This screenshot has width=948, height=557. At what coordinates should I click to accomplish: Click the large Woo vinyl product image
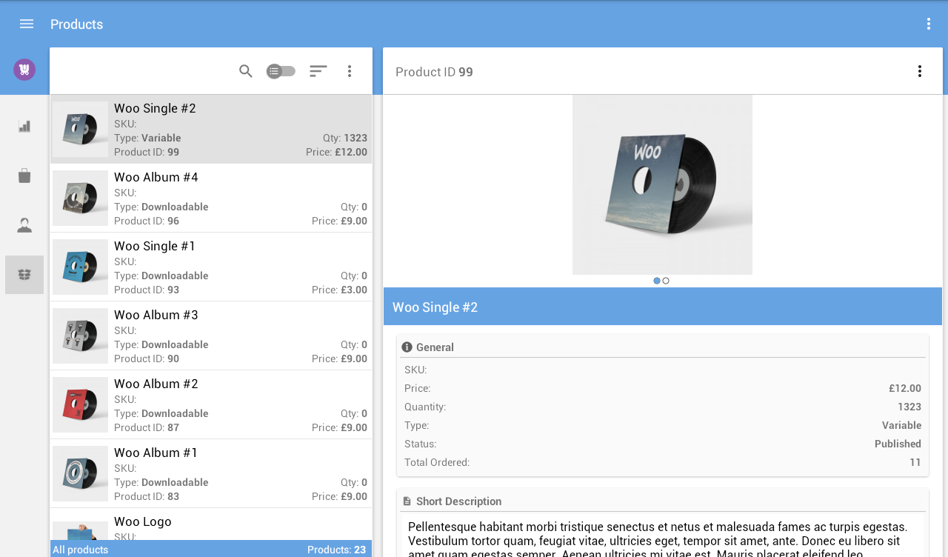(x=662, y=184)
